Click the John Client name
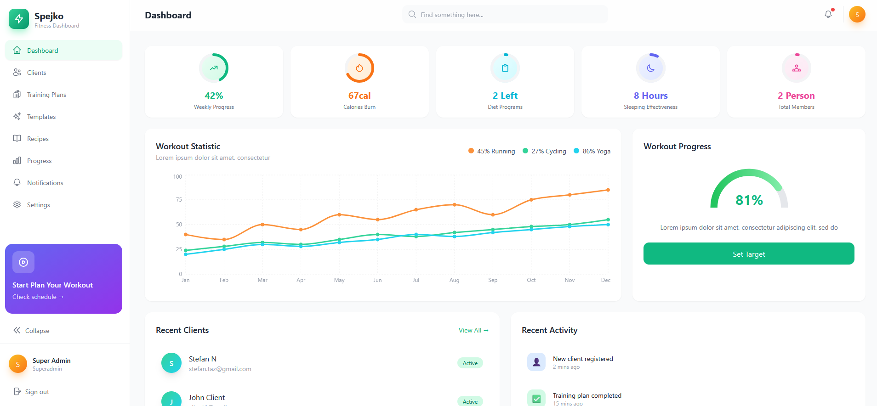Image resolution: width=877 pixels, height=406 pixels. pyautogui.click(x=207, y=397)
